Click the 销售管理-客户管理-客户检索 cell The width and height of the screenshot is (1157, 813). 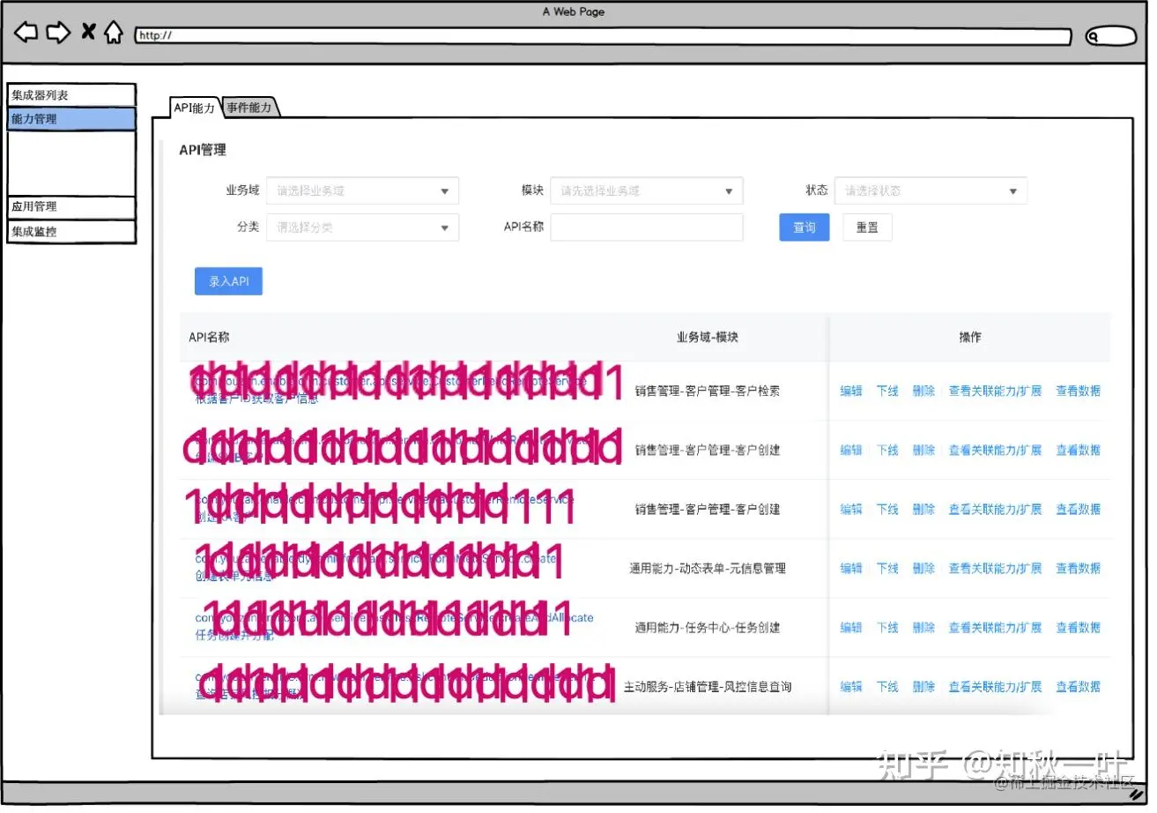(x=708, y=391)
